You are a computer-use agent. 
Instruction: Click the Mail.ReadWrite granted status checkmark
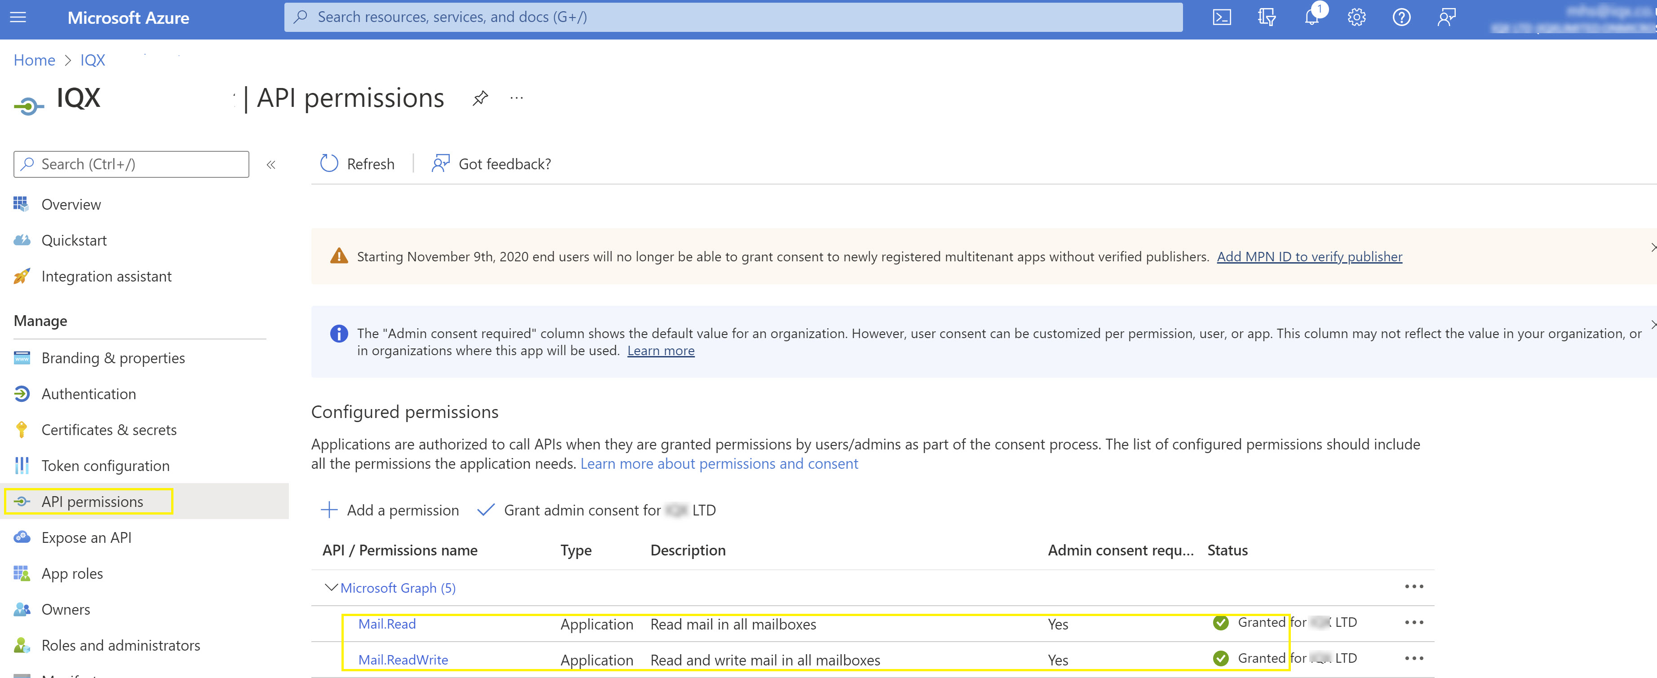pos(1220,659)
